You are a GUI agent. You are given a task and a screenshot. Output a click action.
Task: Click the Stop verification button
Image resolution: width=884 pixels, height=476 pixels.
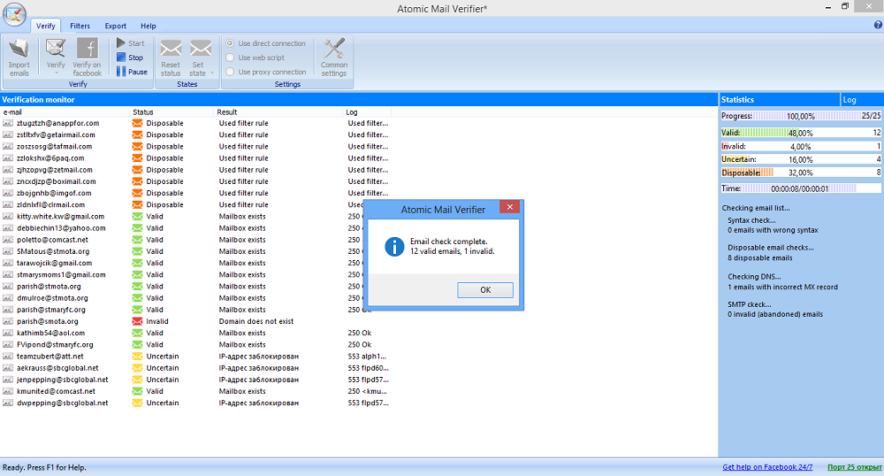(130, 58)
